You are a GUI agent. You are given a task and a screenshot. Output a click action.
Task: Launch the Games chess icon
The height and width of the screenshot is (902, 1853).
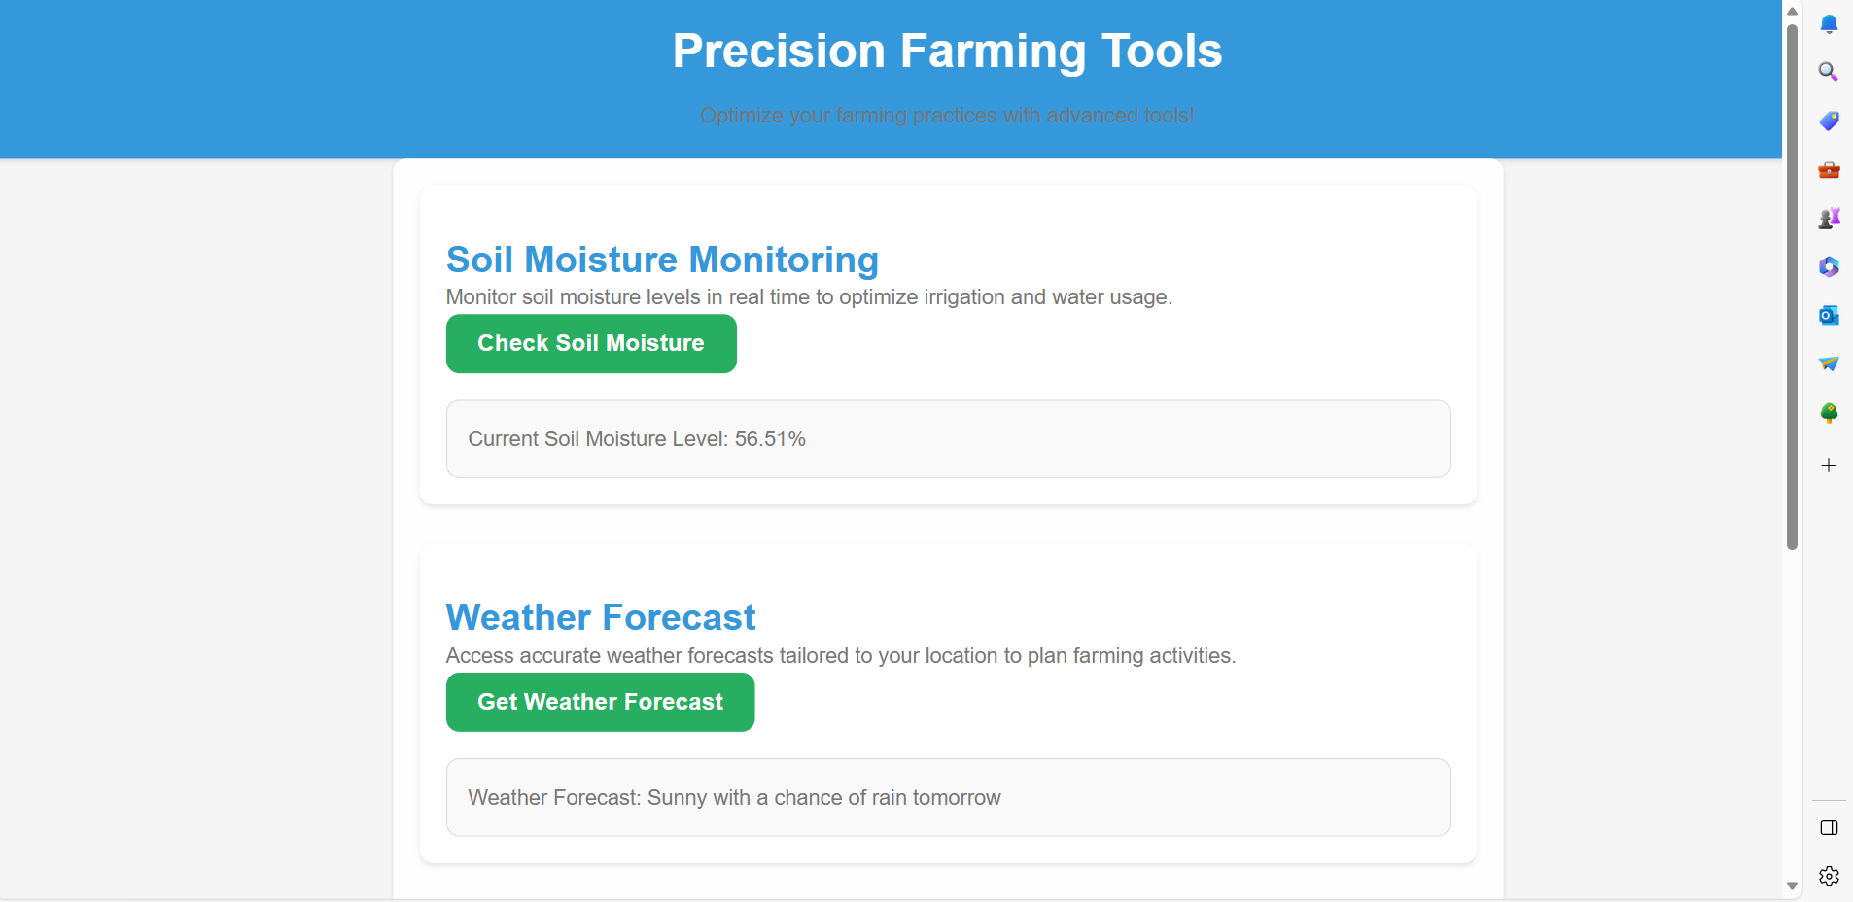1829,218
